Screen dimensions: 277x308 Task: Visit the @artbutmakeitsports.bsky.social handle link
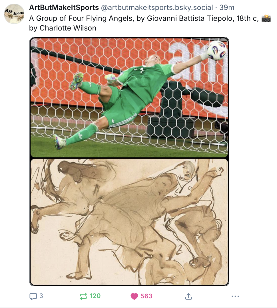coord(157,7)
